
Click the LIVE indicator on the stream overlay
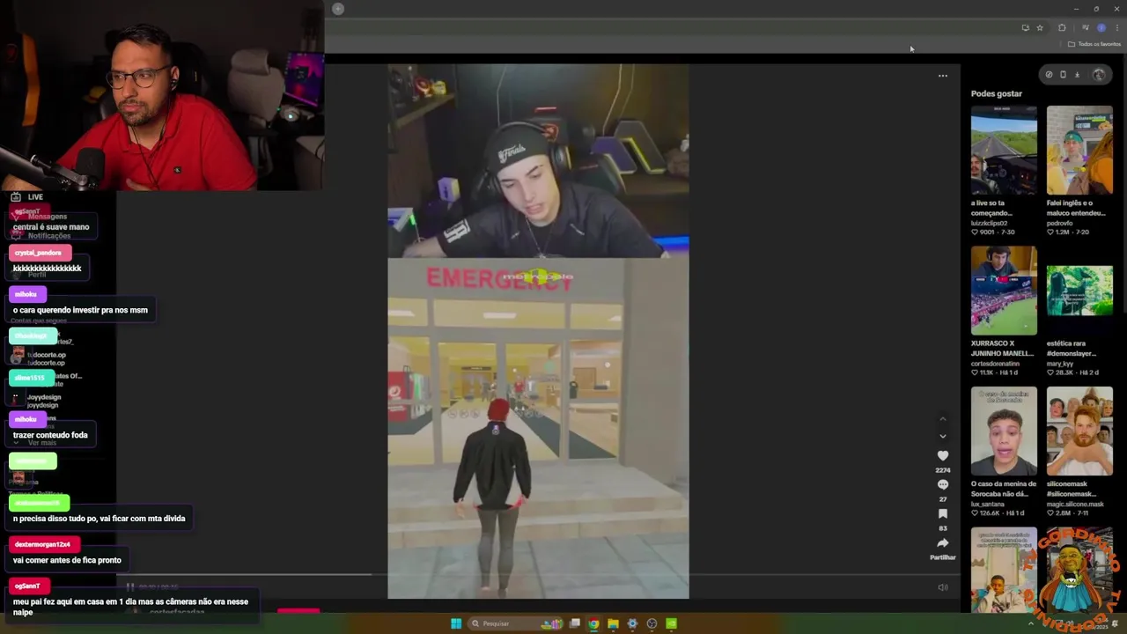coord(26,197)
